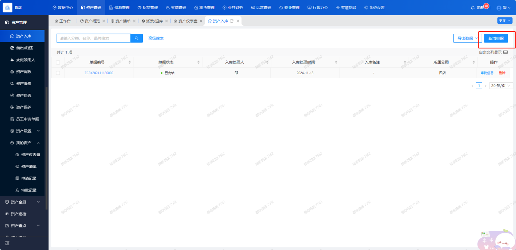Open document link ZCRK202411180002
This screenshot has height=250, width=516.
pos(99,73)
